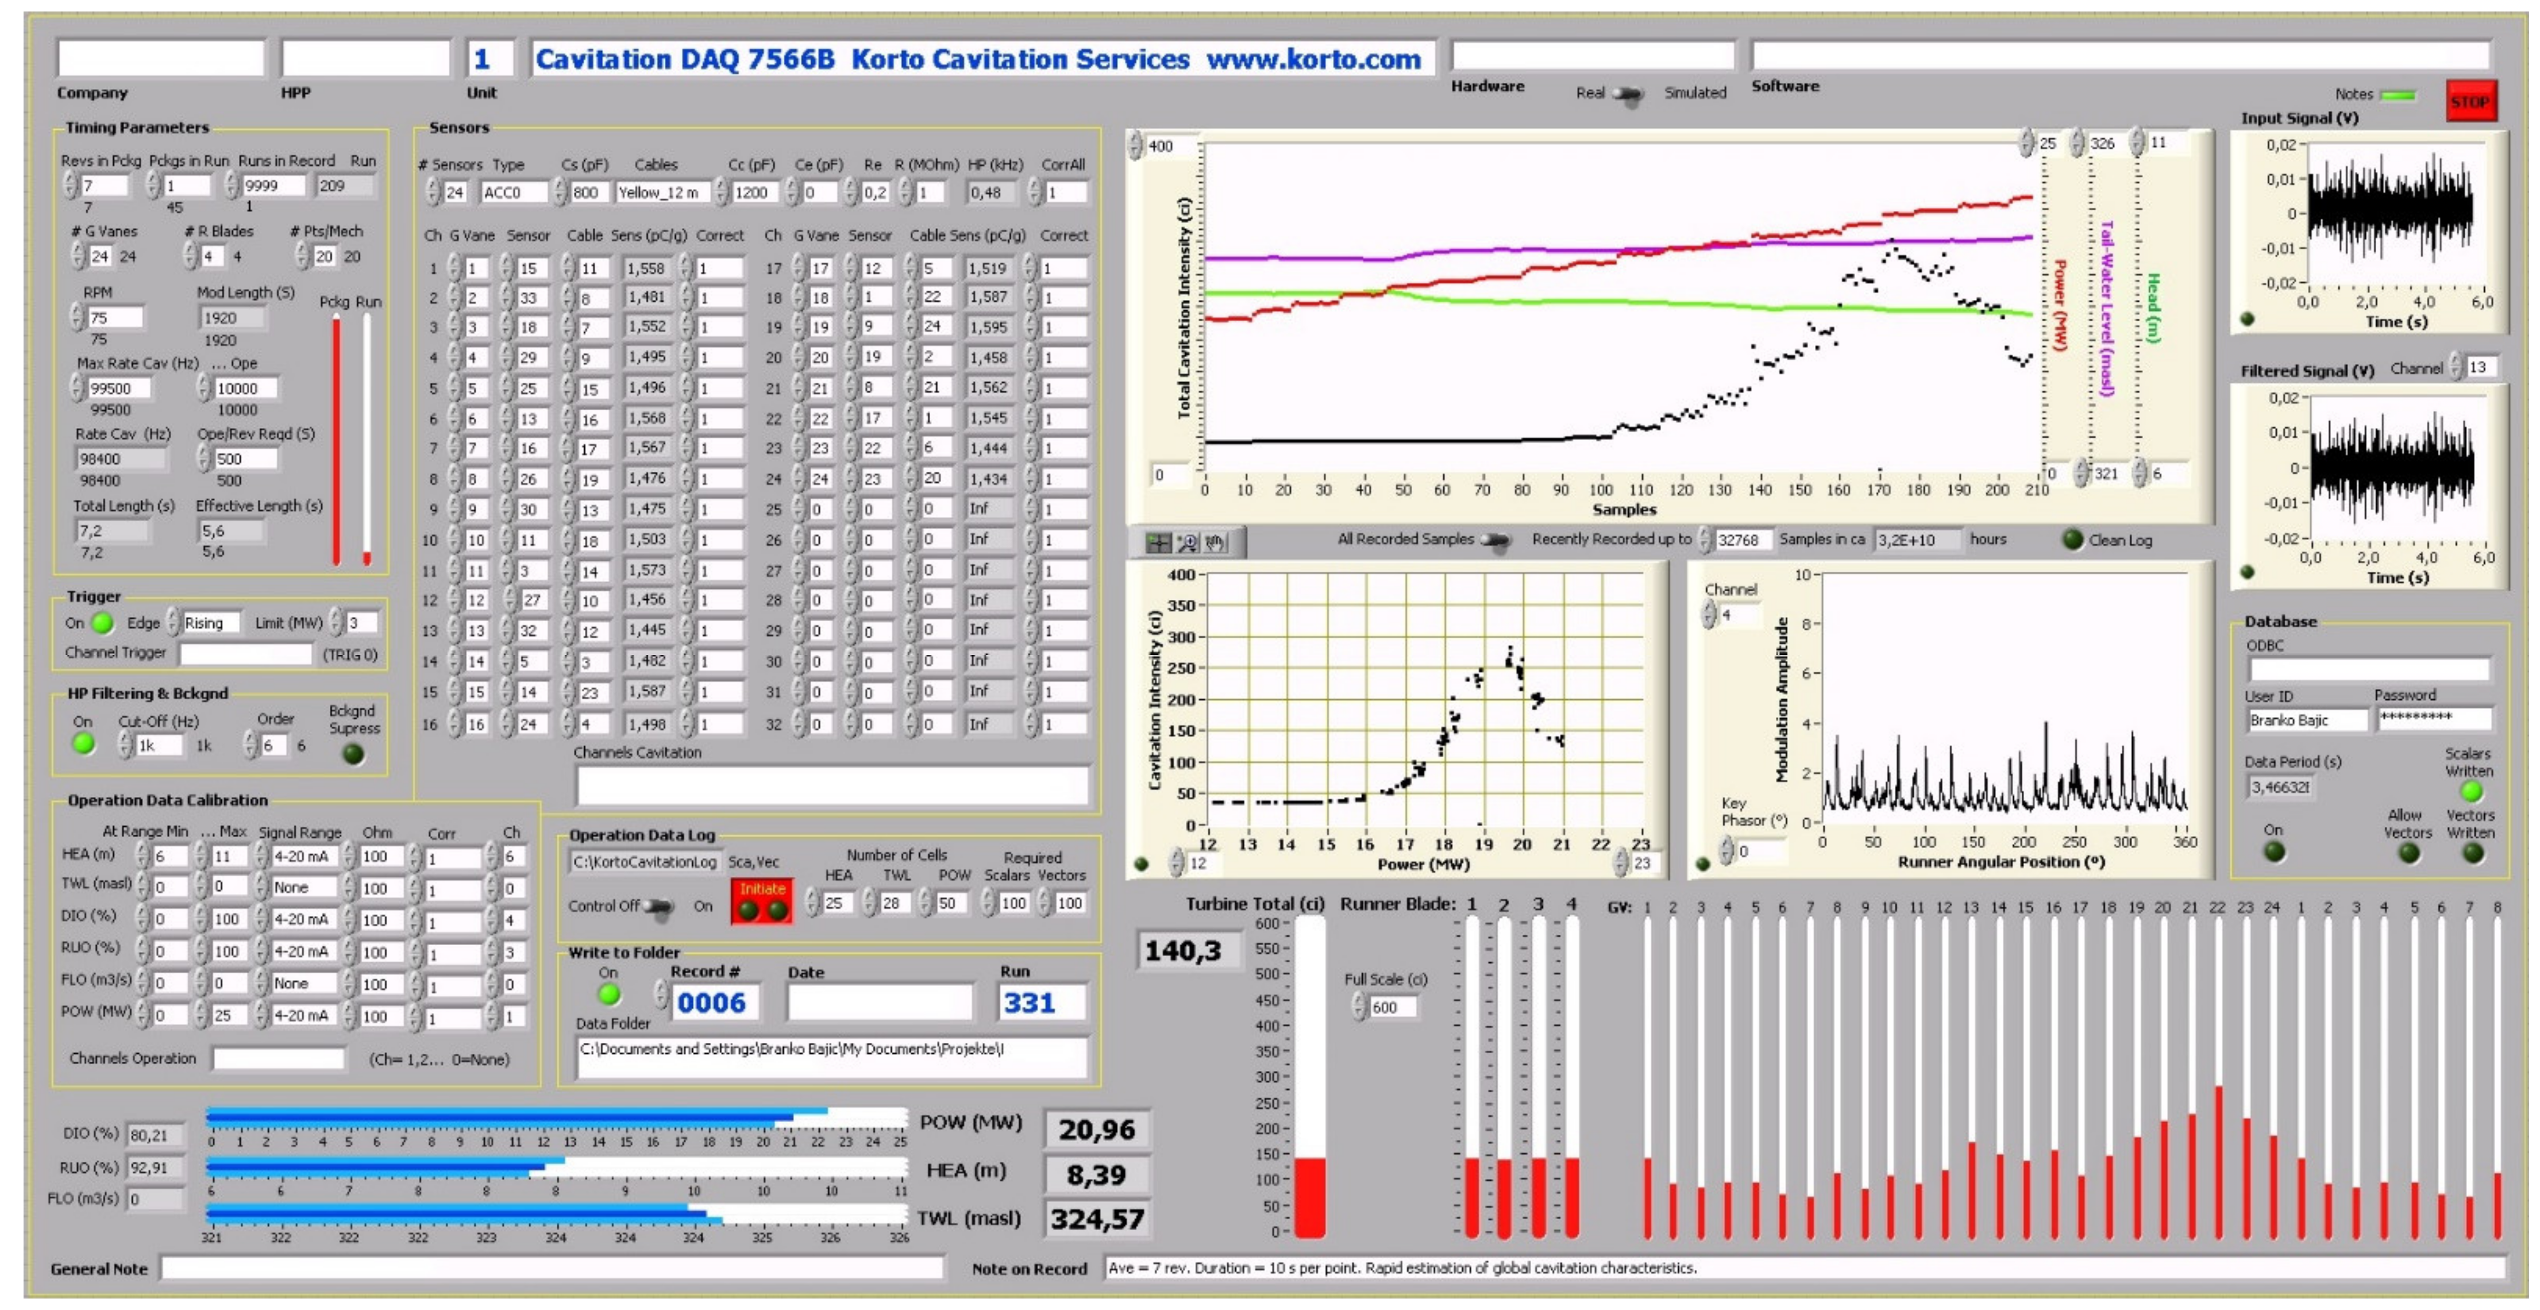Click the Write to Folder On LED
Viewport: 2540px width, 1310px height.
pyautogui.click(x=610, y=995)
